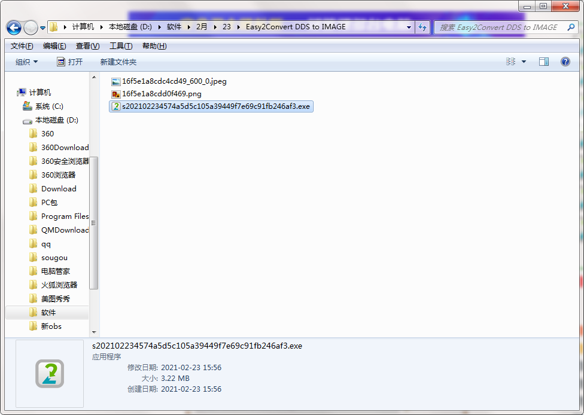The image size is (584, 415).
Task: Select file 16f5e1a8cdc4cd49_600_0.jpeg
Action: [x=169, y=81]
